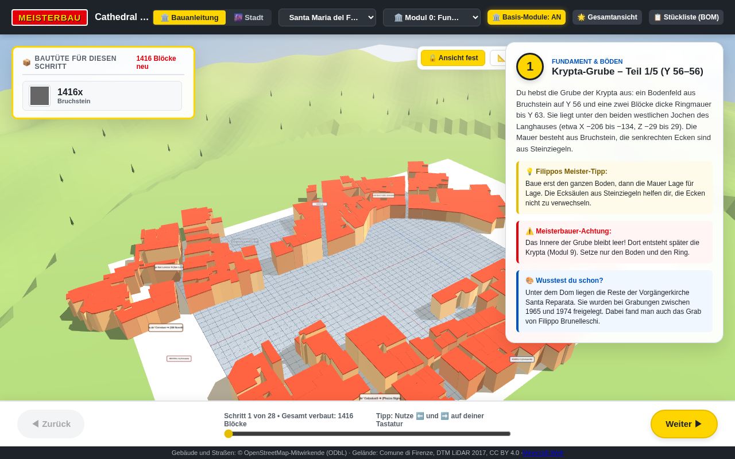Screen dimensions: 735x459
Task: Open the Stückliste (BOM) list
Action: 686,17
